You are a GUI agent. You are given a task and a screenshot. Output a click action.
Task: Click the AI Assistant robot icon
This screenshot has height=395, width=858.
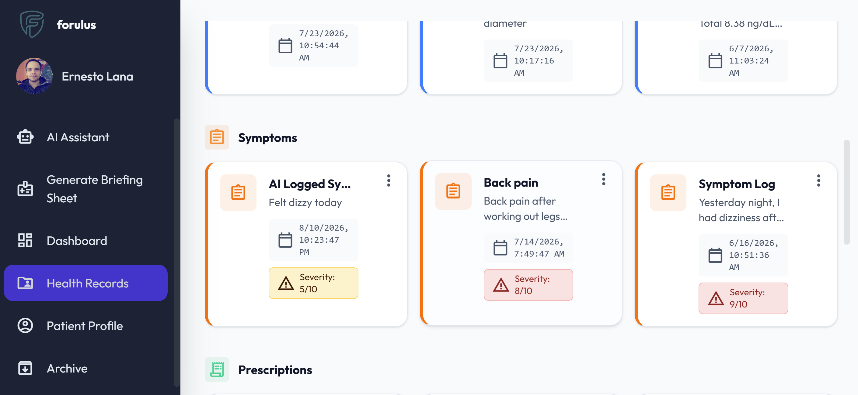pyautogui.click(x=25, y=137)
